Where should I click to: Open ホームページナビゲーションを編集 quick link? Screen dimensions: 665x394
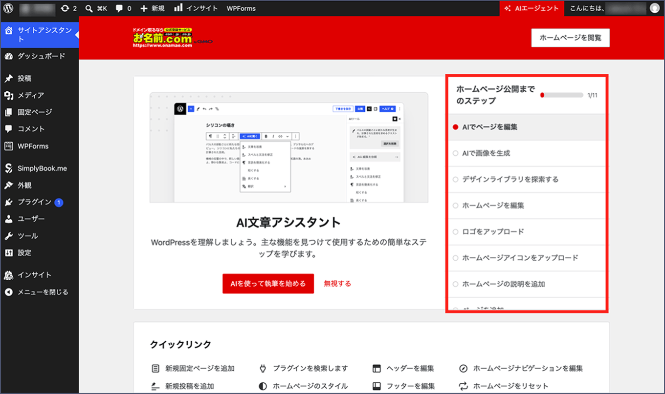coord(521,369)
